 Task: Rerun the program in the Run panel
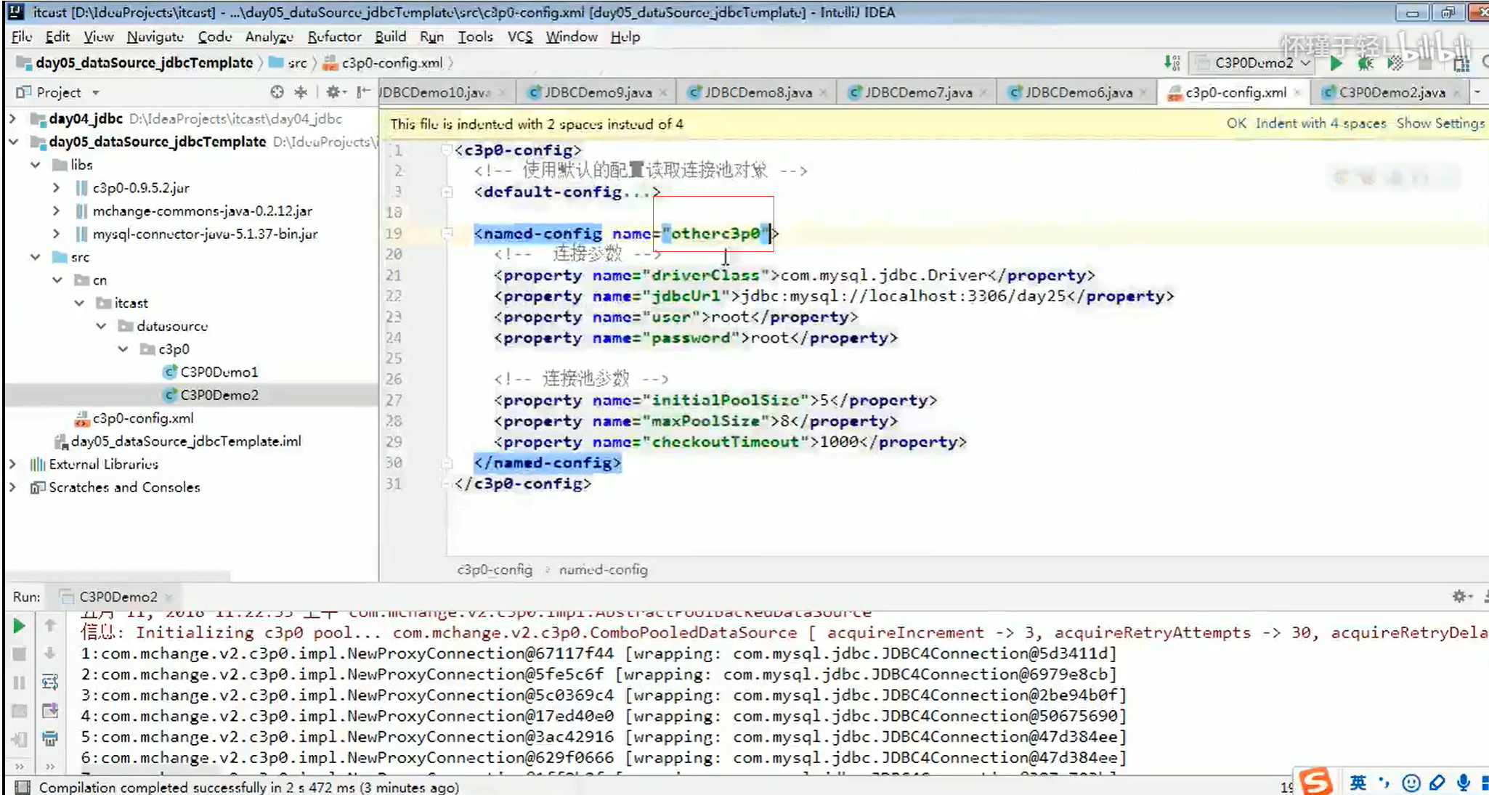[20, 625]
